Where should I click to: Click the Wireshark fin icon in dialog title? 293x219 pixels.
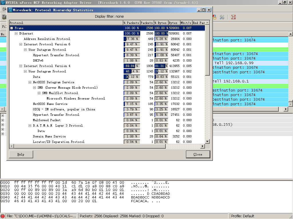(10, 10)
